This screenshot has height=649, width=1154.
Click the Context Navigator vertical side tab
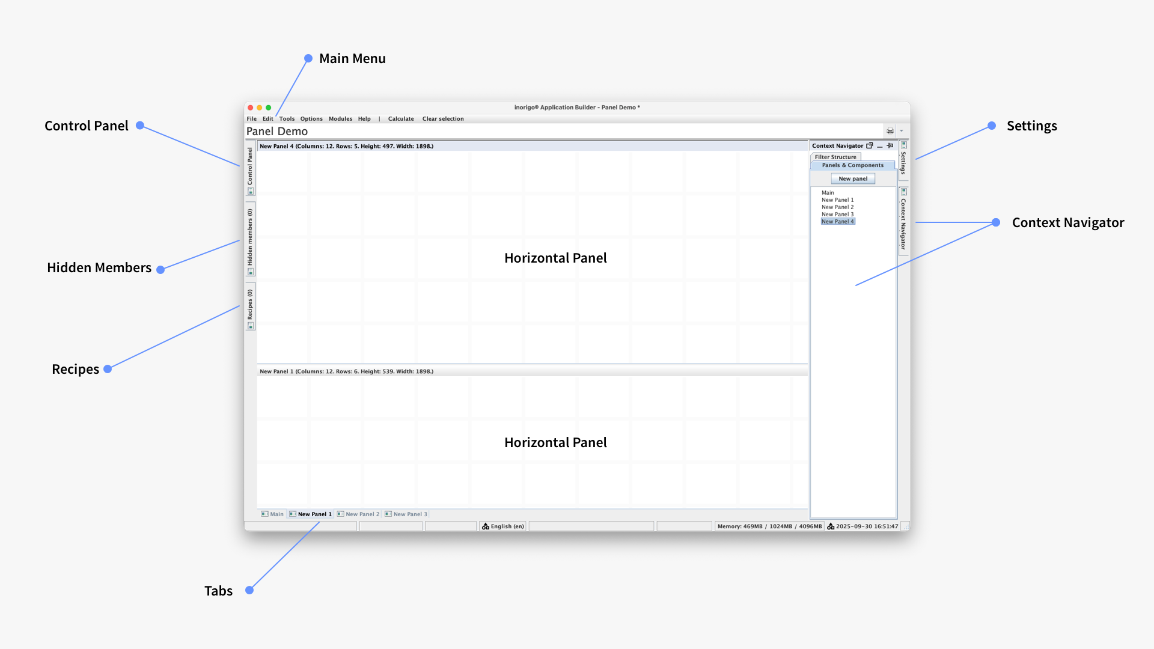[903, 222]
